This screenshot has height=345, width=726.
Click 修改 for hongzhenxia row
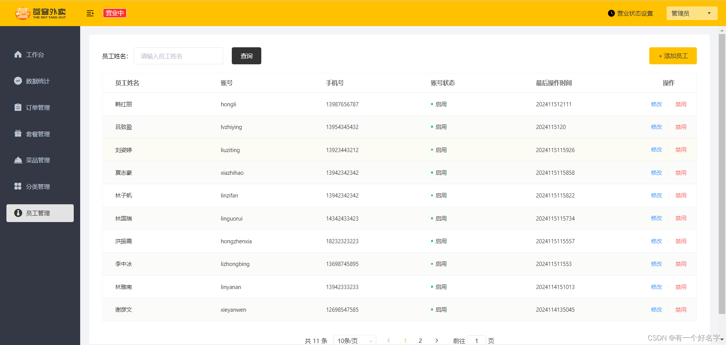click(x=656, y=241)
